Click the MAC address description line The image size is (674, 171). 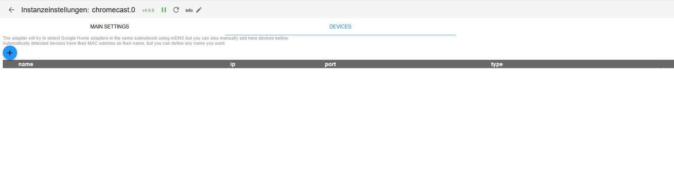(x=114, y=43)
